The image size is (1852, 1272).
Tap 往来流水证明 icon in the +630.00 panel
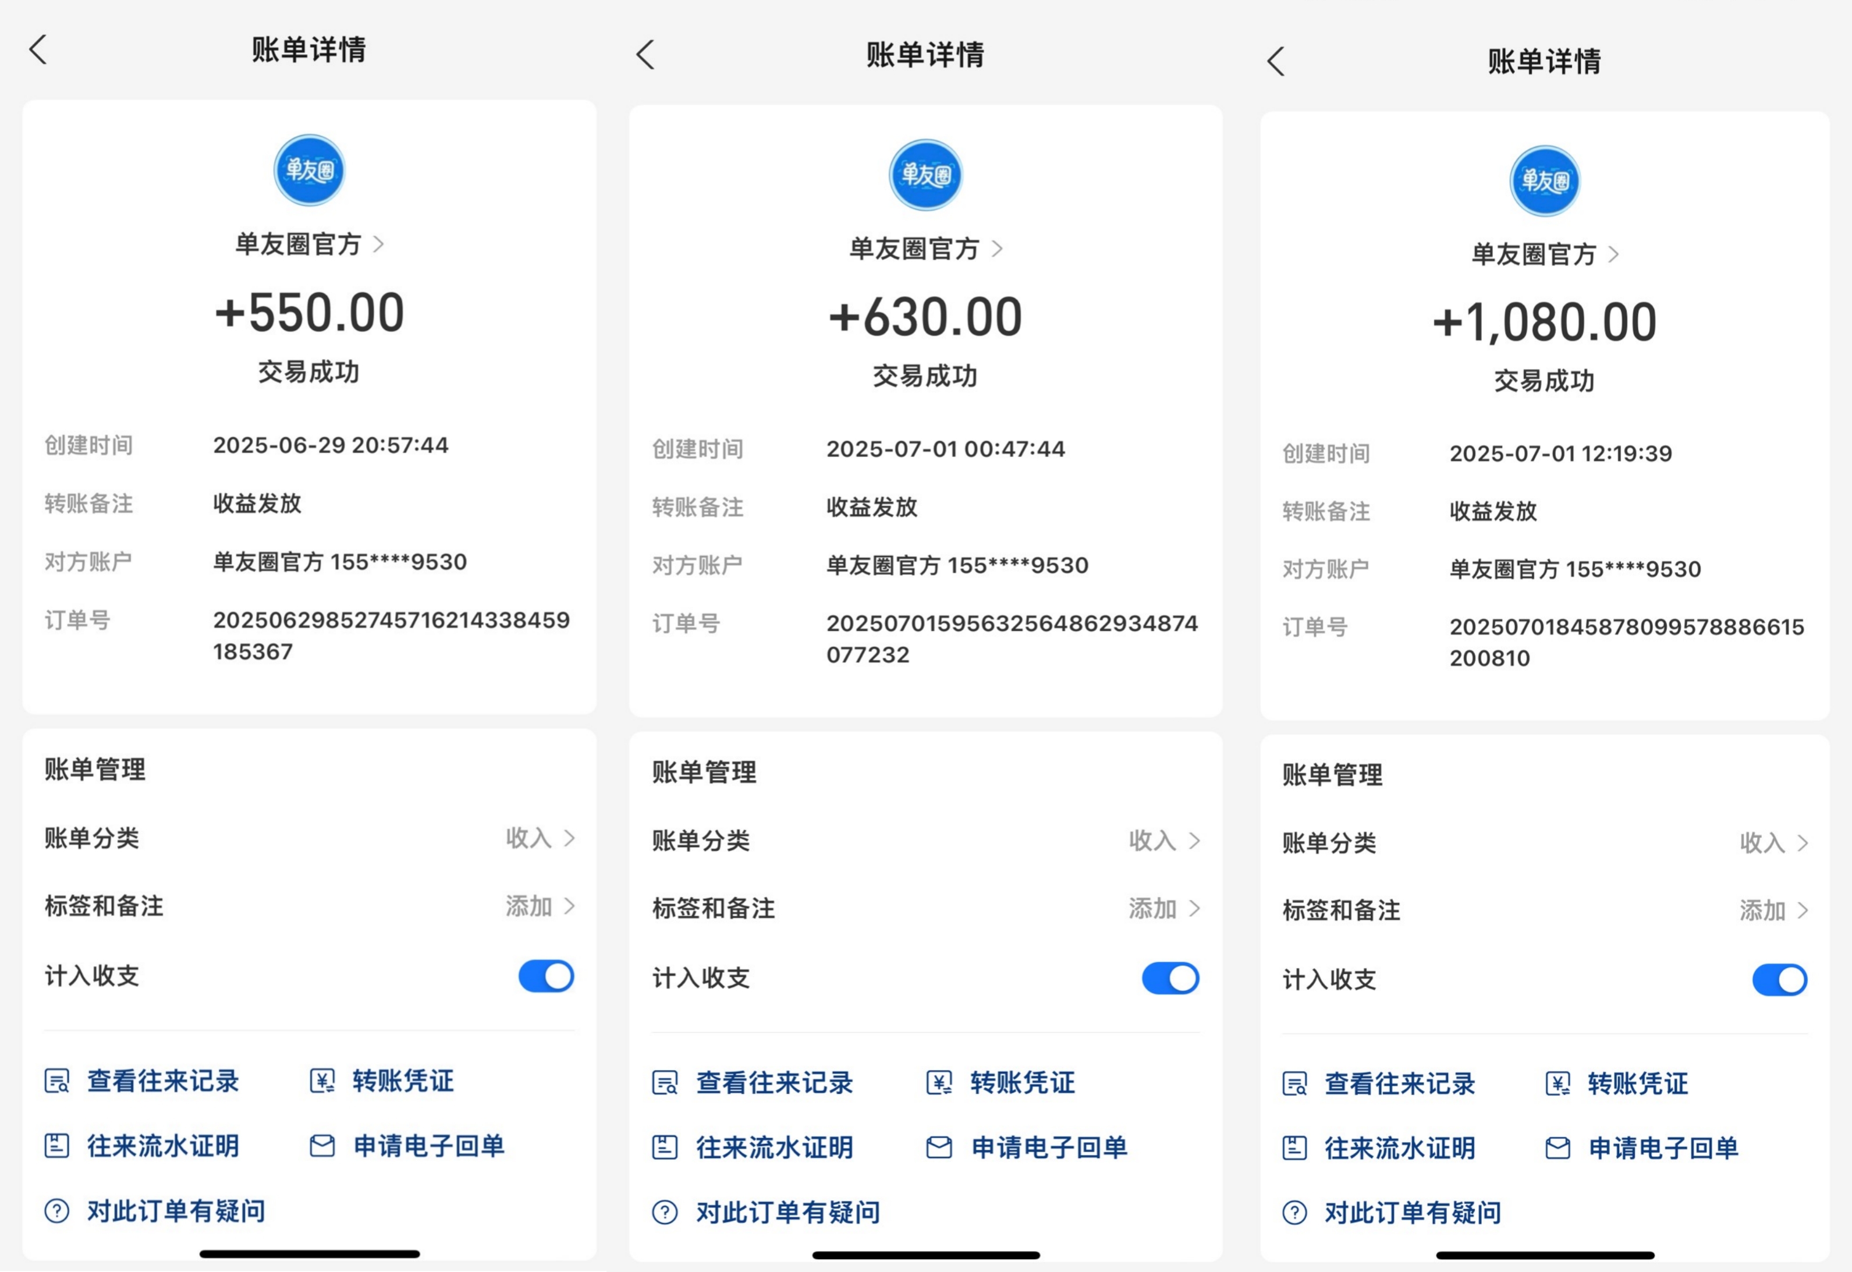coord(665,1147)
